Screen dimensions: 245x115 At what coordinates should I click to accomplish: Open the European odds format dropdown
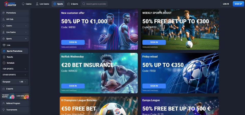[15, 82]
